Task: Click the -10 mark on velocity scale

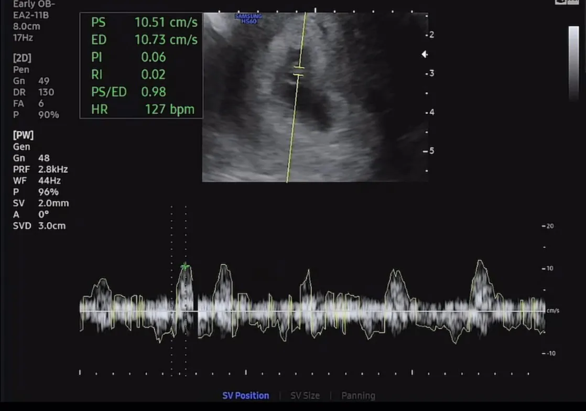Action: click(x=551, y=353)
